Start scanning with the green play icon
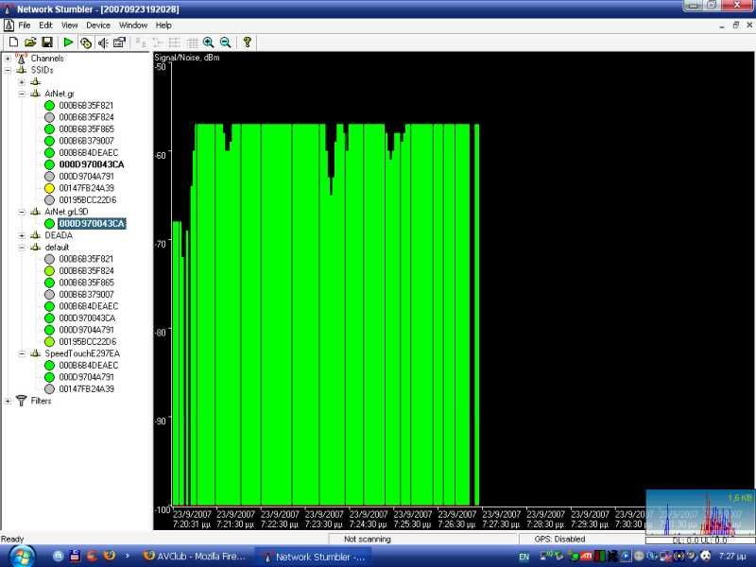Viewport: 756px width, 567px height. click(x=68, y=42)
